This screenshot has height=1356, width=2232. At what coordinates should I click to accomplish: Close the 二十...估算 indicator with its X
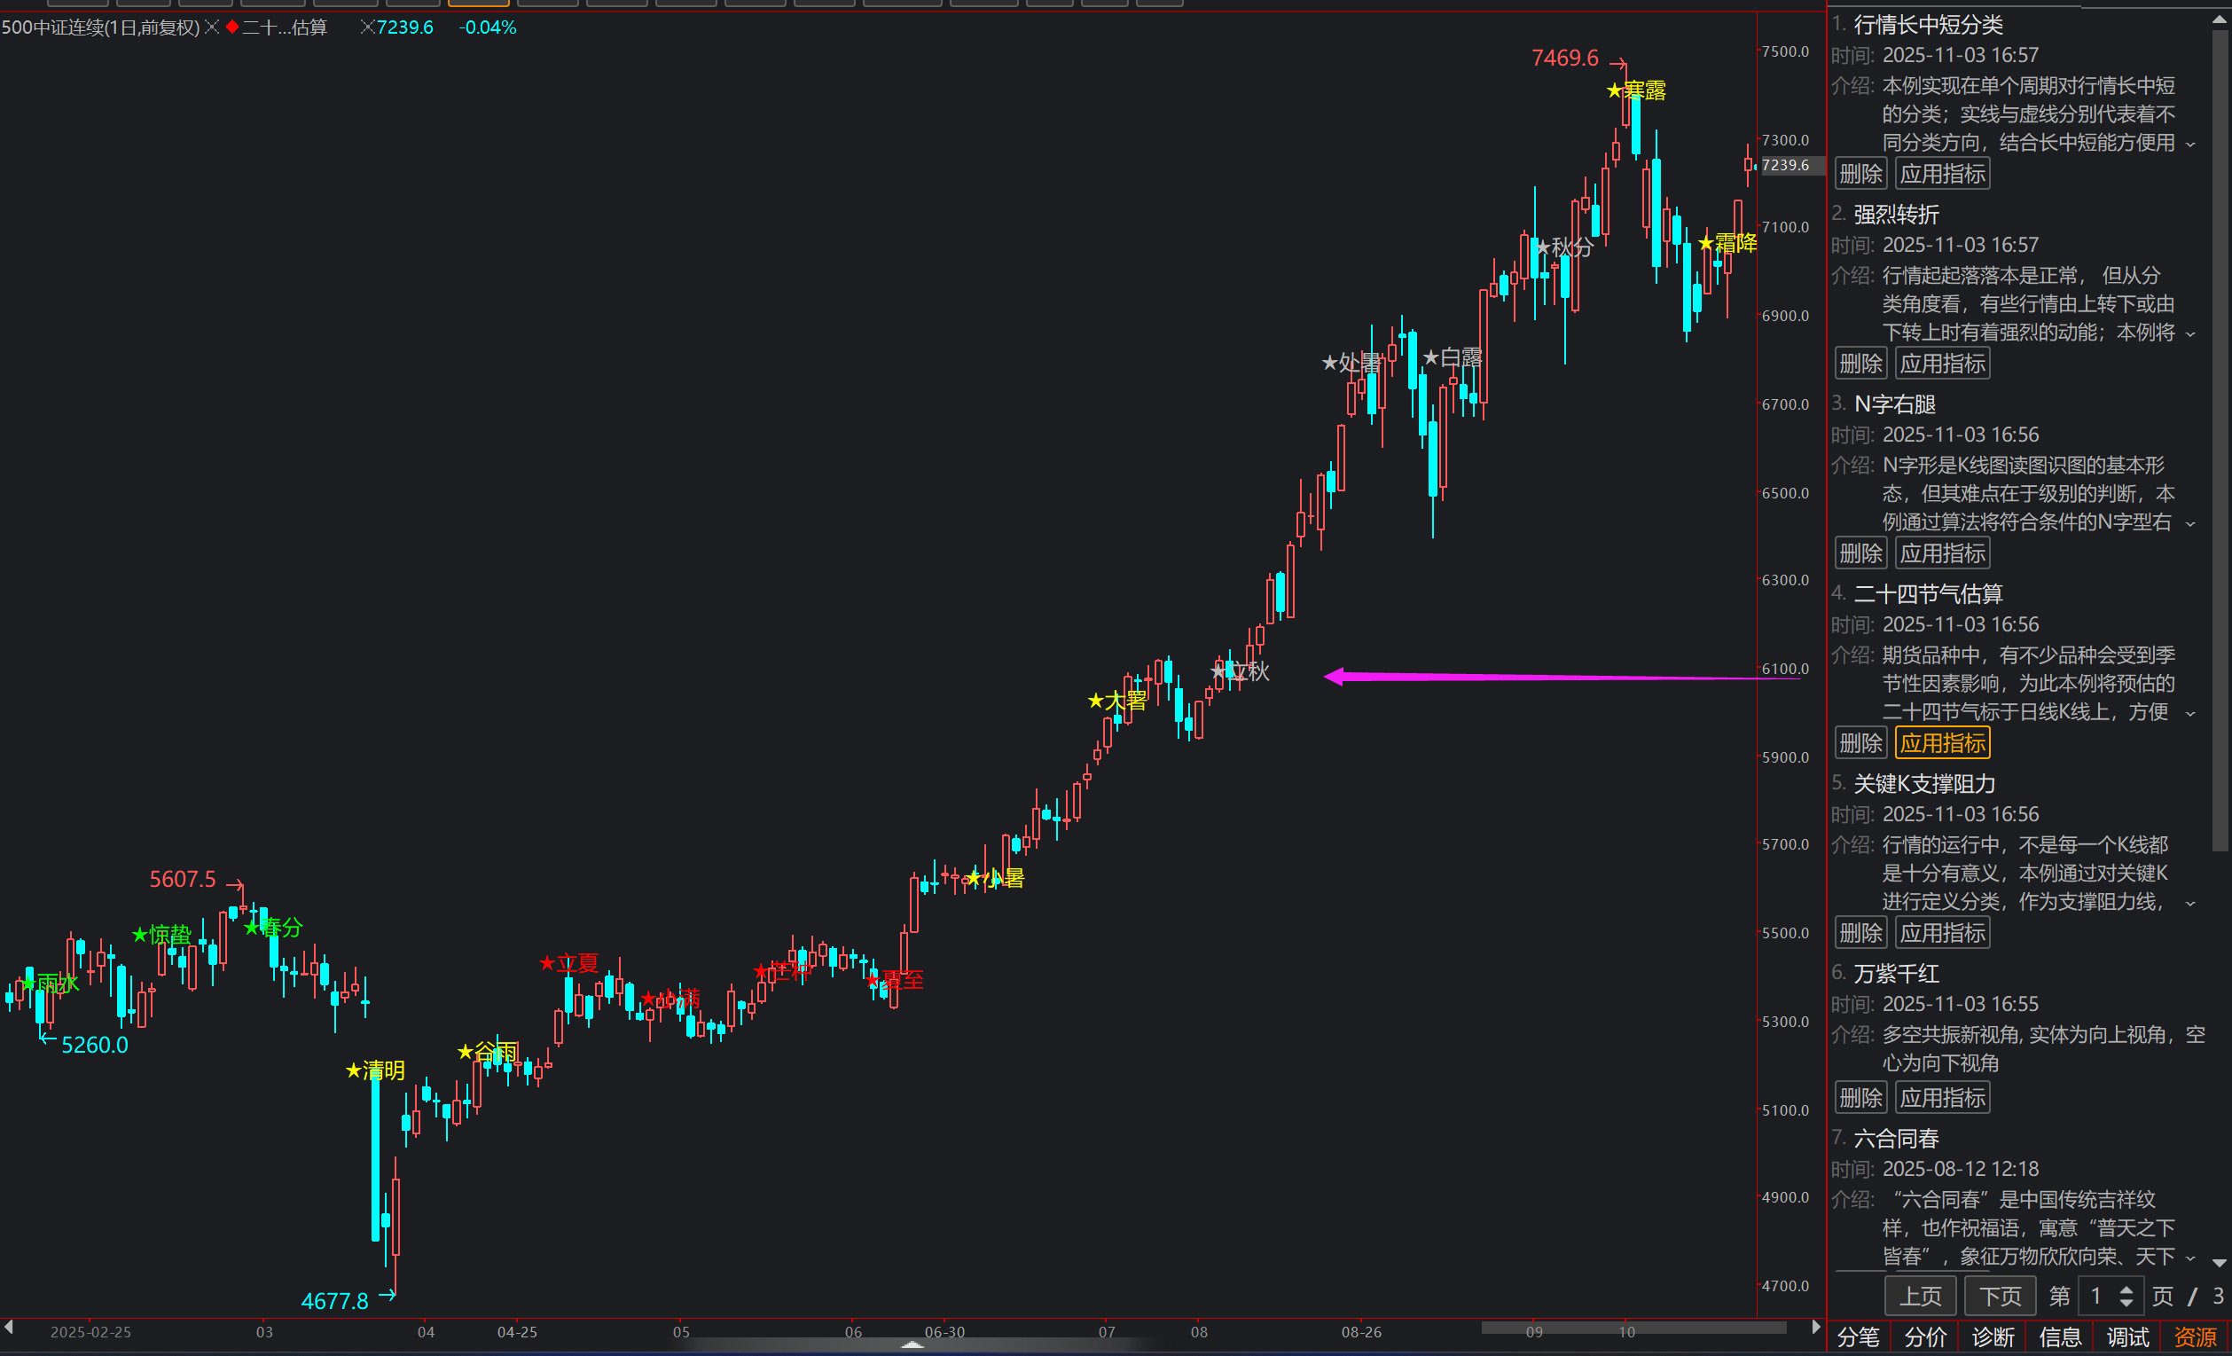[367, 27]
